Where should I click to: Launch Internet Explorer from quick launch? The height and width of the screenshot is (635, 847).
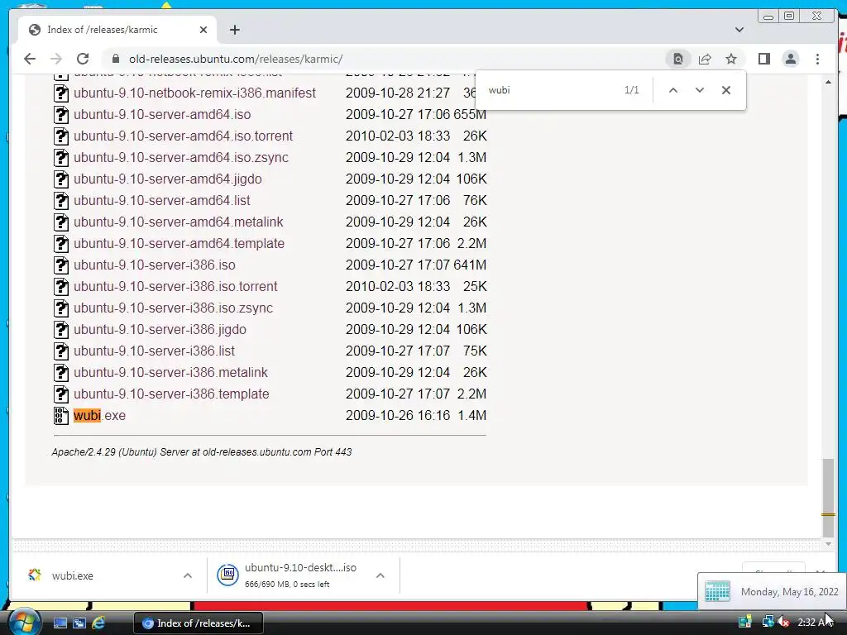click(98, 623)
